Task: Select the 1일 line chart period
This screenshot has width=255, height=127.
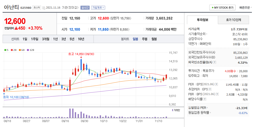Action: click(25, 39)
